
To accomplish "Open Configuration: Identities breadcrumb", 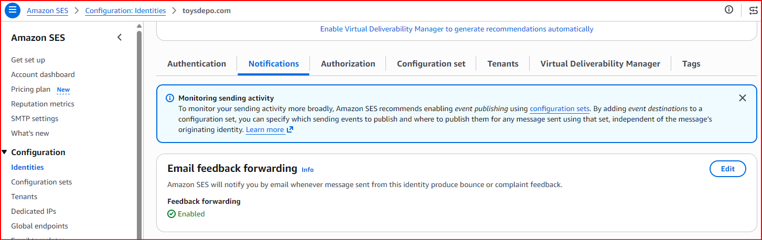I will [125, 10].
